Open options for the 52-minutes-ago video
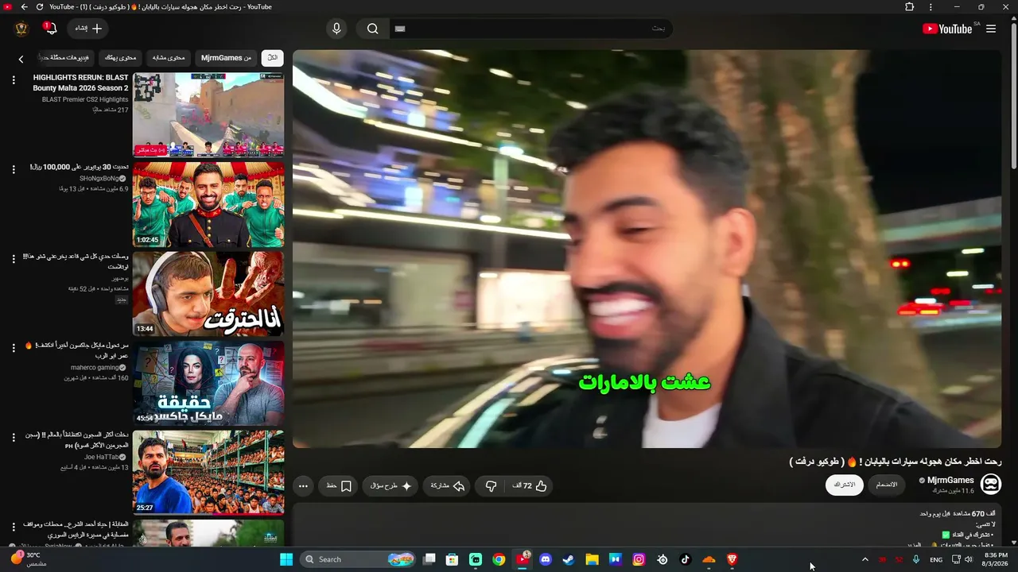Screen dimensions: 1018x572 [13, 259]
